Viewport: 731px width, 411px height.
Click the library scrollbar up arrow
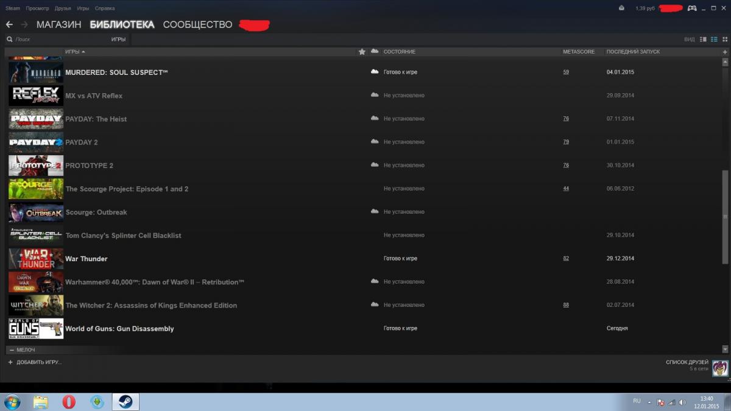point(725,62)
